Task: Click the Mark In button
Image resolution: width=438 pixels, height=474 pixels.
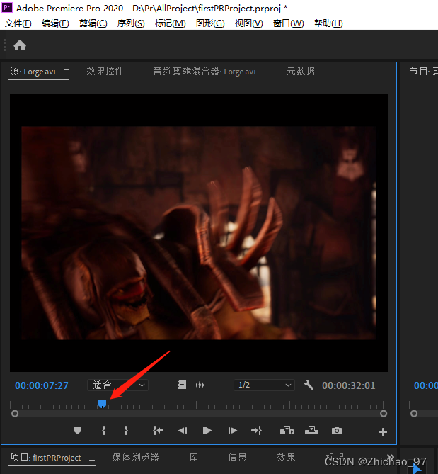Action: pos(103,431)
